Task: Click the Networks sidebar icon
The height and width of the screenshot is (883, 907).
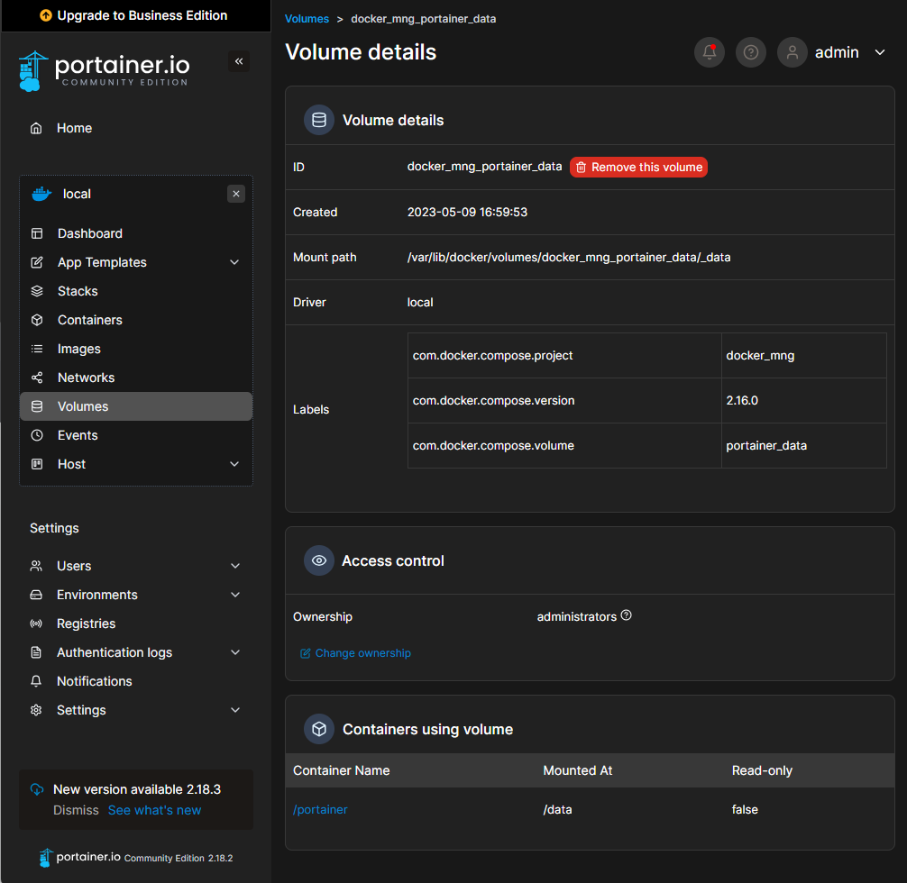Action: coord(36,377)
